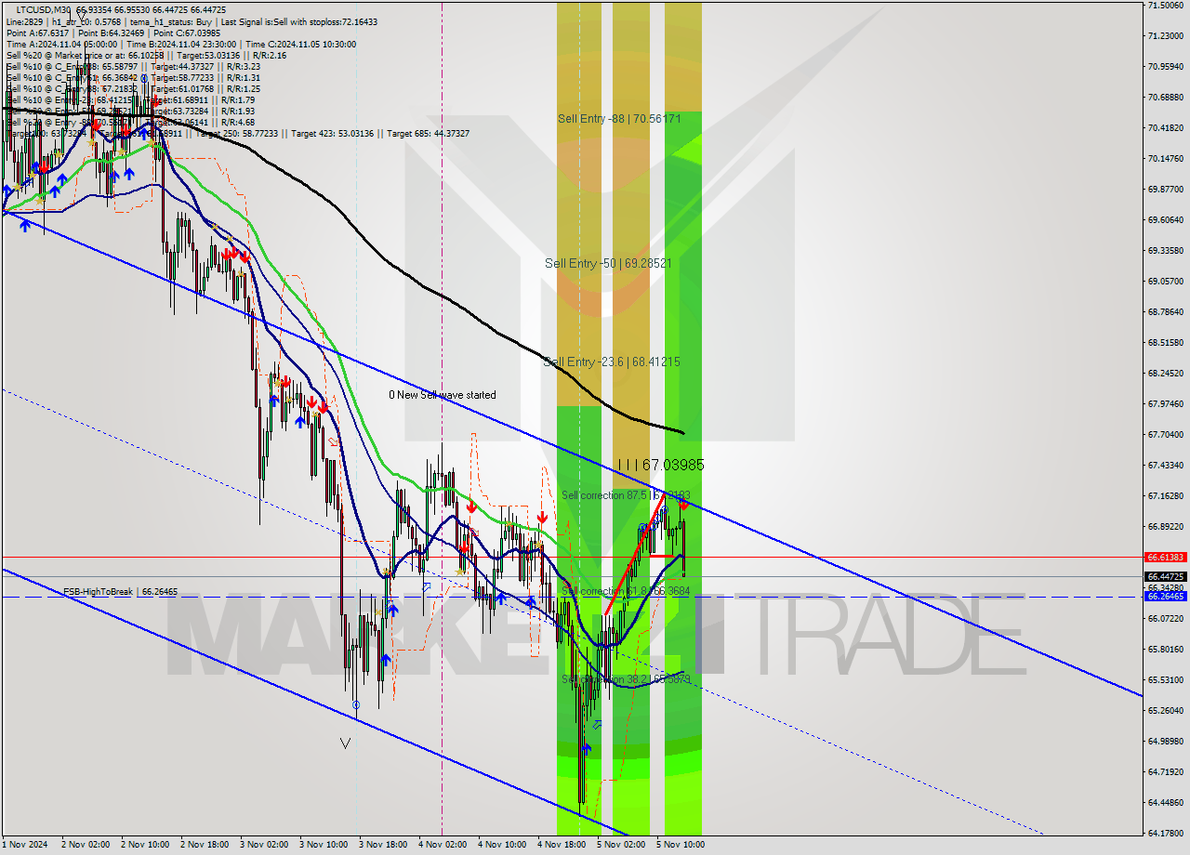
Task: Click the 'Sell Entry -88 | 70.56171' label
Action: coord(620,119)
